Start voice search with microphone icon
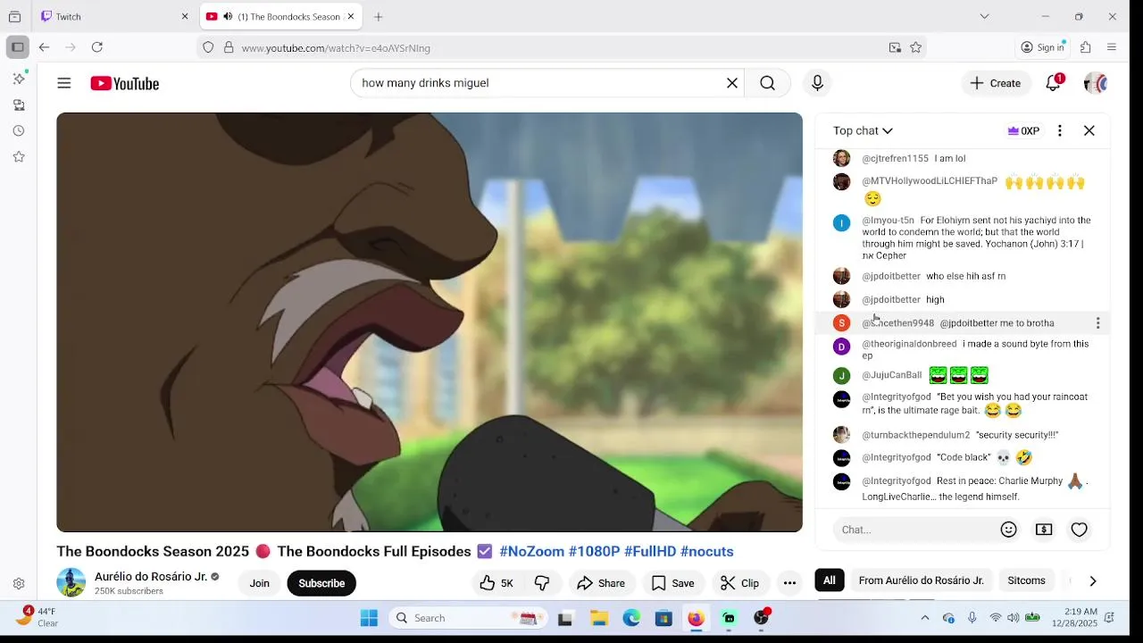The image size is (1143, 643). [x=817, y=83]
